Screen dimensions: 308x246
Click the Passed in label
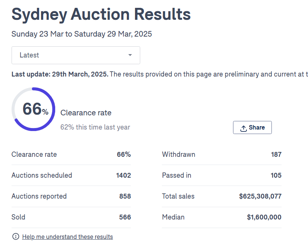tap(176, 175)
